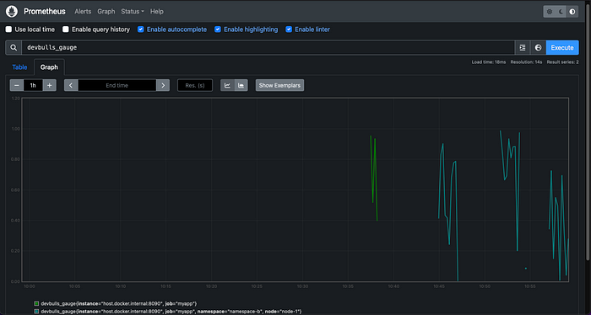The image size is (591, 315).
Task: Disable the Enable autocomplete checkbox
Action: (x=141, y=29)
